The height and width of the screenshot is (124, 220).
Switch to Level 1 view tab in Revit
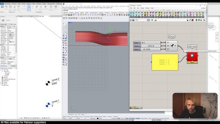pos(21,16)
